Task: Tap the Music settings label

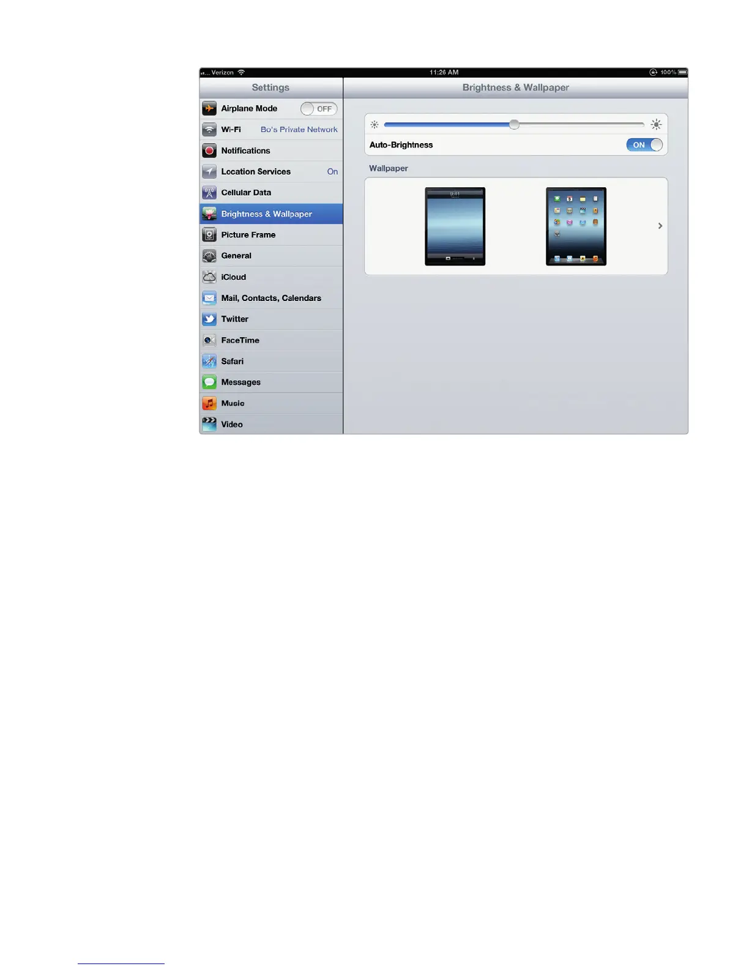Action: (233, 403)
